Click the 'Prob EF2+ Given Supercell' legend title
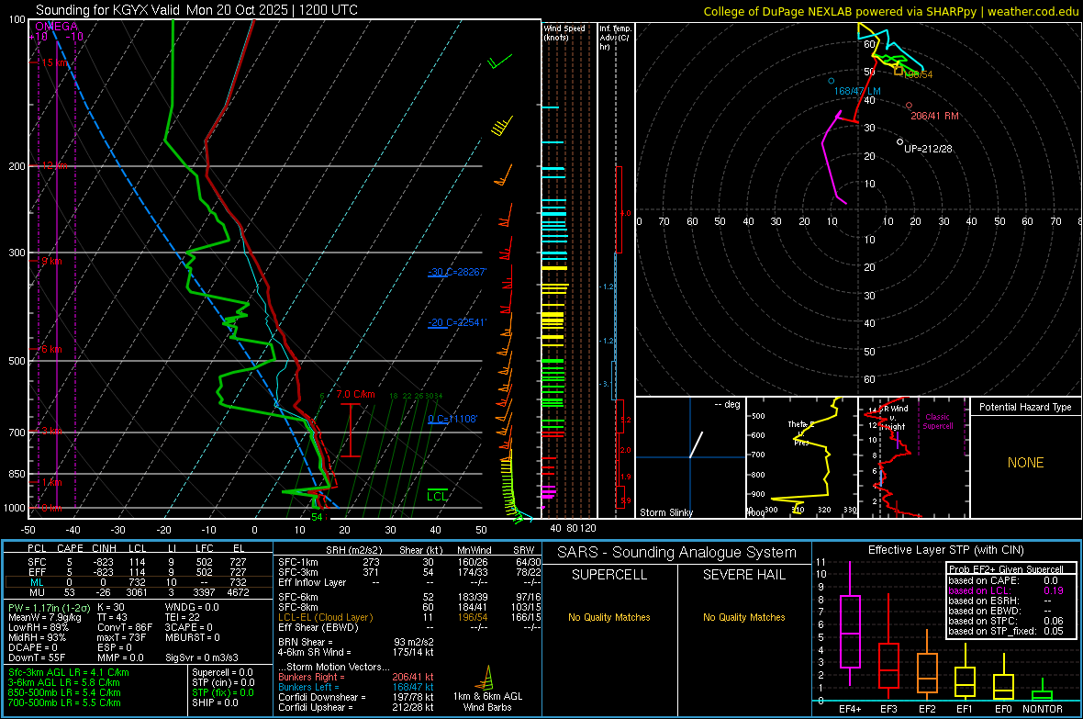The height and width of the screenshot is (719, 1083). pyautogui.click(x=1006, y=569)
